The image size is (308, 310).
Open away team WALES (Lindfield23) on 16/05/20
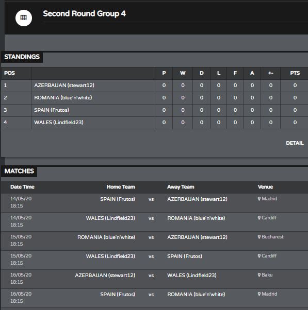click(192, 275)
